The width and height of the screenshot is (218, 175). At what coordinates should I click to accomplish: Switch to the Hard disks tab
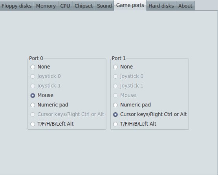161,6
